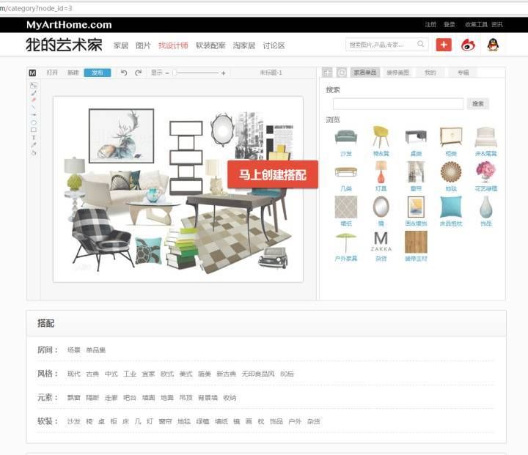Screen dimensions: 528x455
Task: Open Sina Weibo login icon
Action: click(468, 45)
